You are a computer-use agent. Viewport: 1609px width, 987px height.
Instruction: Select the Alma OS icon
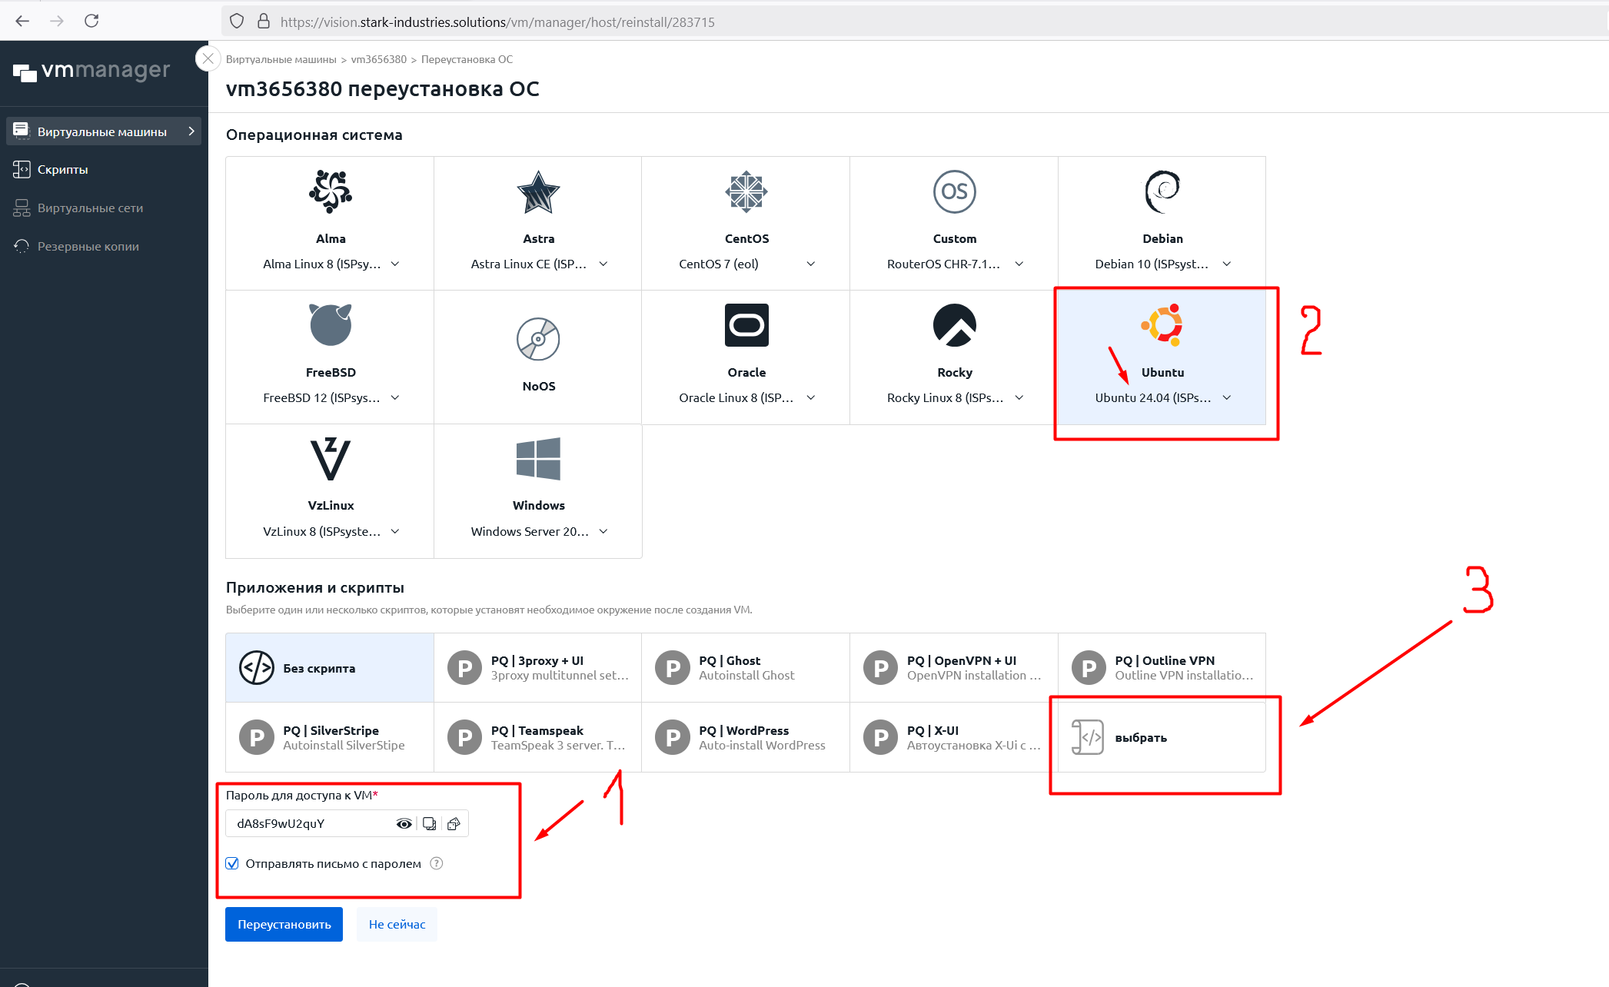pyautogui.click(x=331, y=191)
